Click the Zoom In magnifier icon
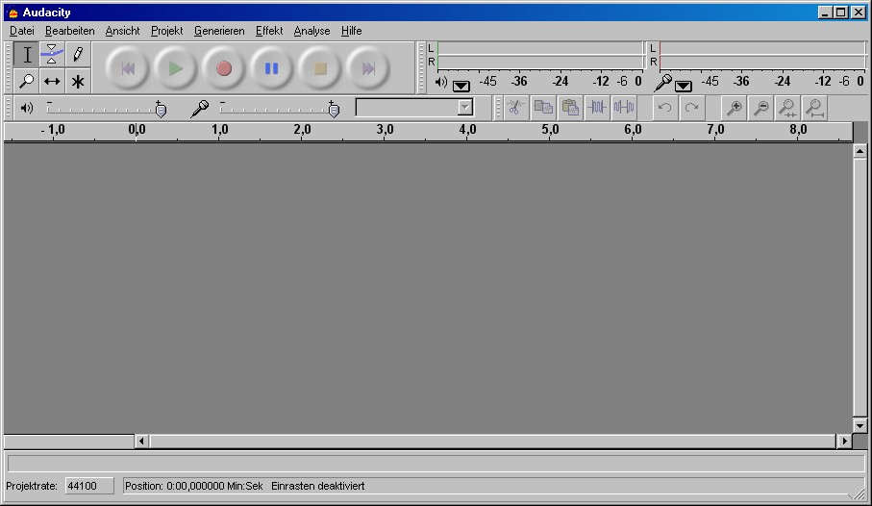Image resolution: width=872 pixels, height=506 pixels. [735, 108]
